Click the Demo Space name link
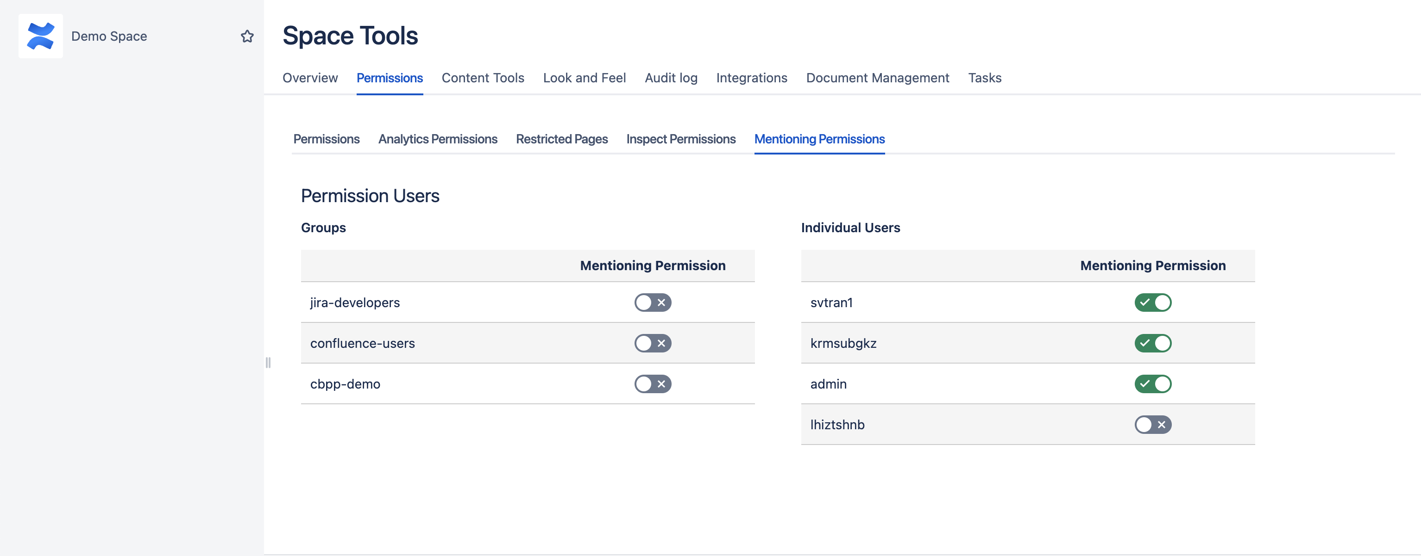The height and width of the screenshot is (556, 1421). (109, 37)
